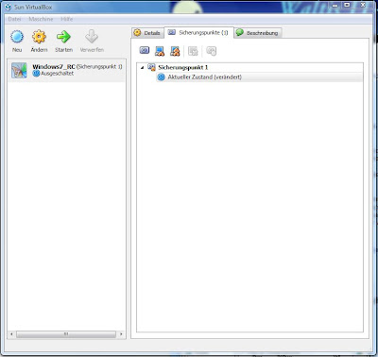Open the Datei menu

pyautogui.click(x=14, y=19)
